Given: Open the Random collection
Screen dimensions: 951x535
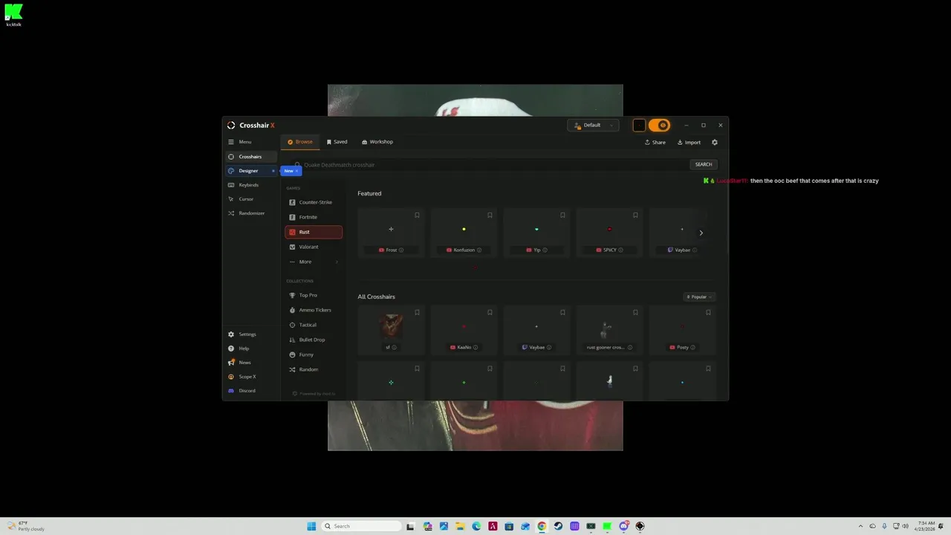Looking at the screenshot, I should 314,369.
